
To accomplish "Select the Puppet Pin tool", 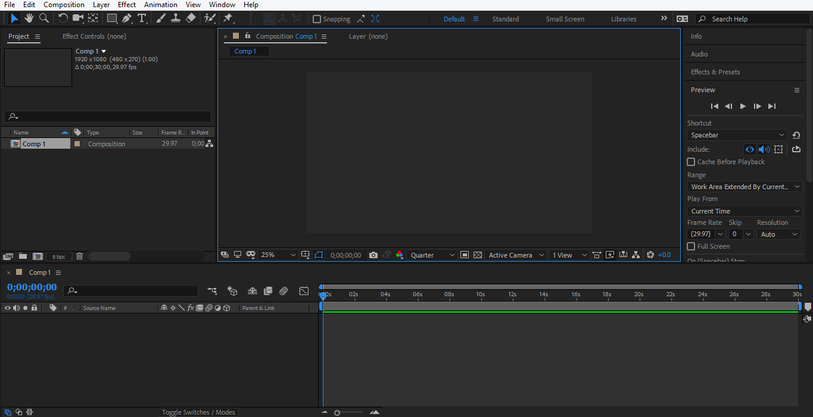I will tap(228, 18).
